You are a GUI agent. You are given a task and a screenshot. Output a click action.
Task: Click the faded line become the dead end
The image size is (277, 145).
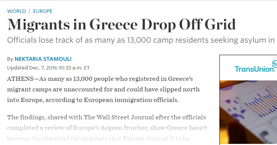point(99,139)
